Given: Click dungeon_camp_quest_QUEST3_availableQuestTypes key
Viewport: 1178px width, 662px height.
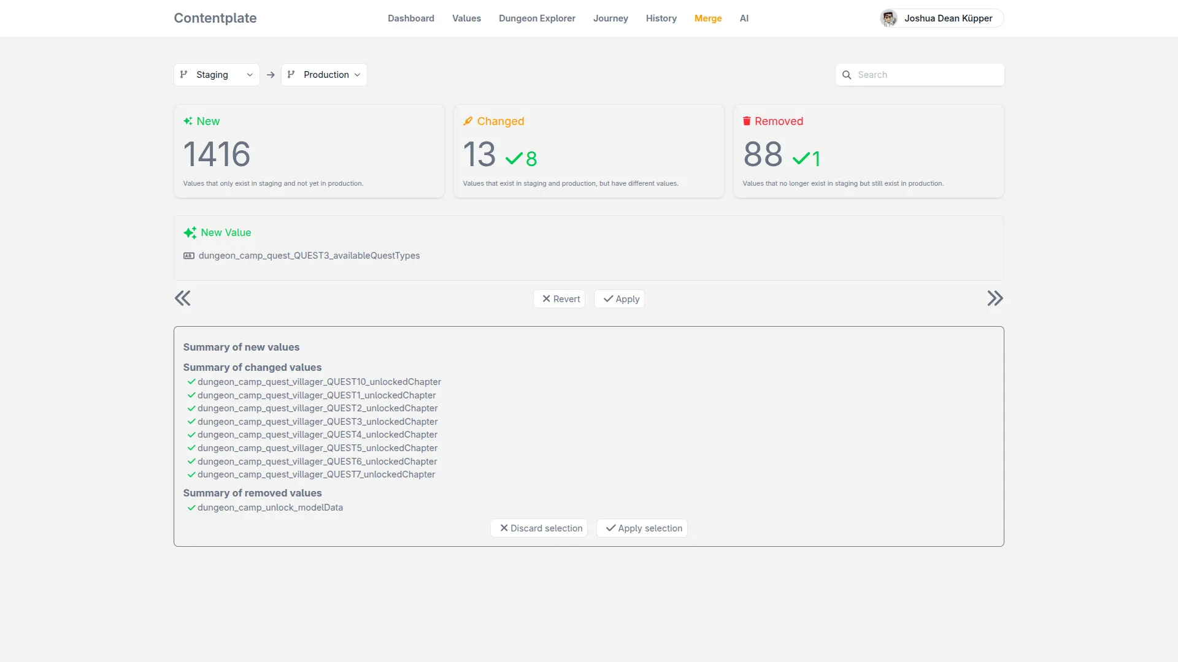Looking at the screenshot, I should tap(309, 256).
